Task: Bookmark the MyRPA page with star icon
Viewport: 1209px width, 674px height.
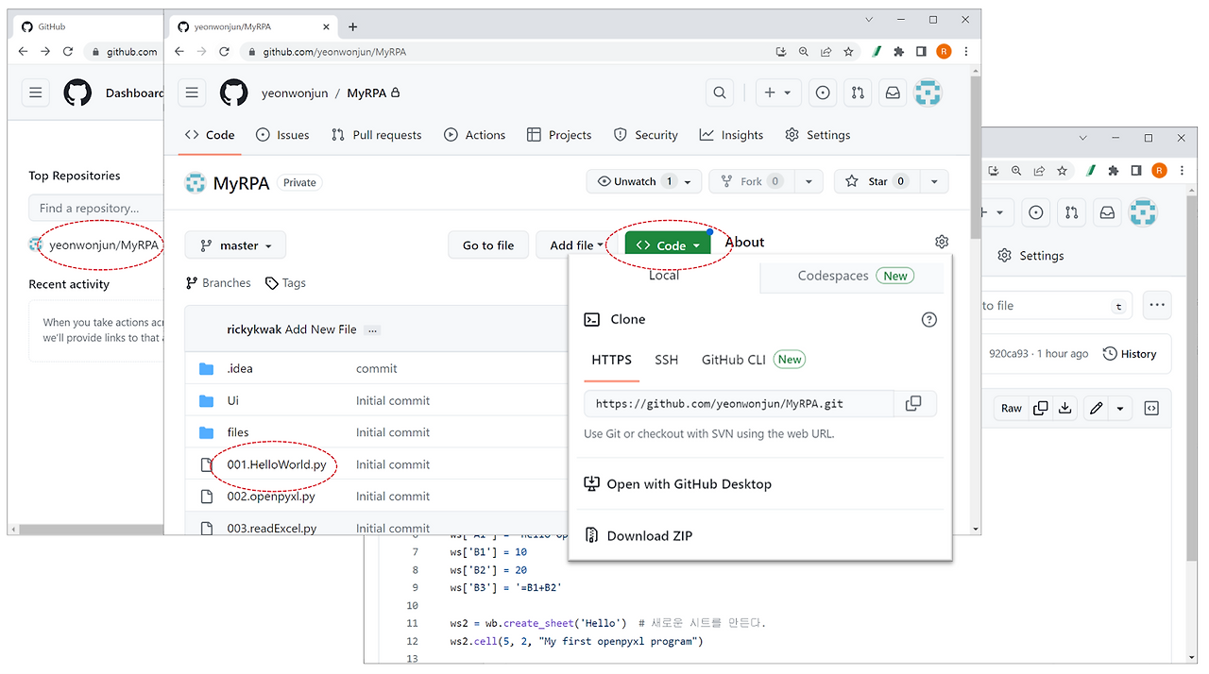Action: point(848,52)
